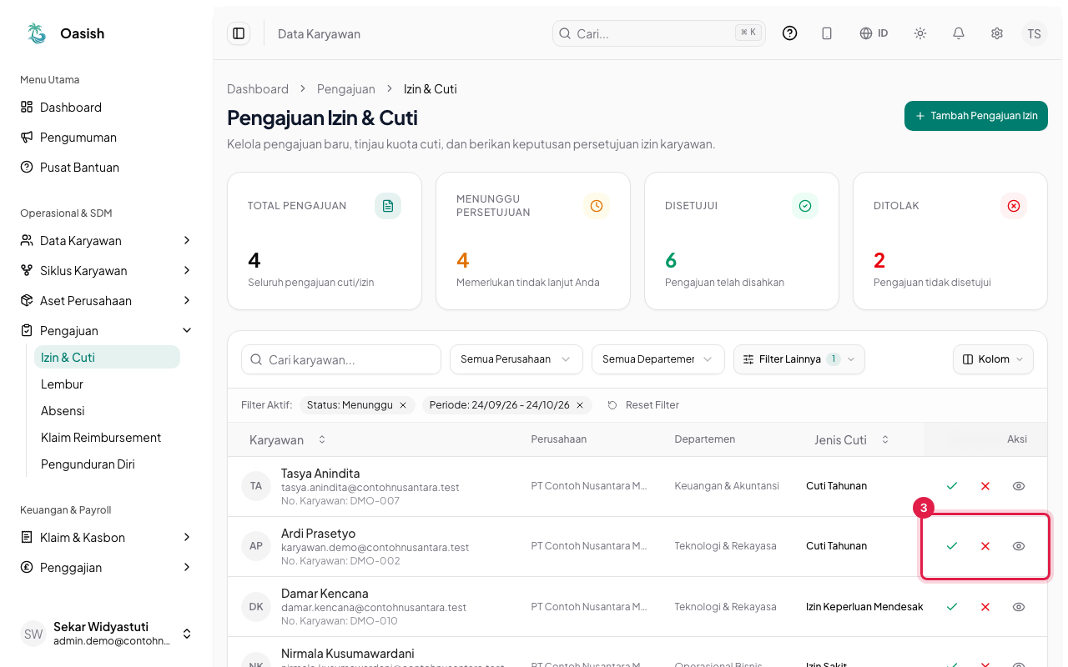
Task: Click the Tambah Pengajuan Izin button
Action: pyautogui.click(x=976, y=116)
